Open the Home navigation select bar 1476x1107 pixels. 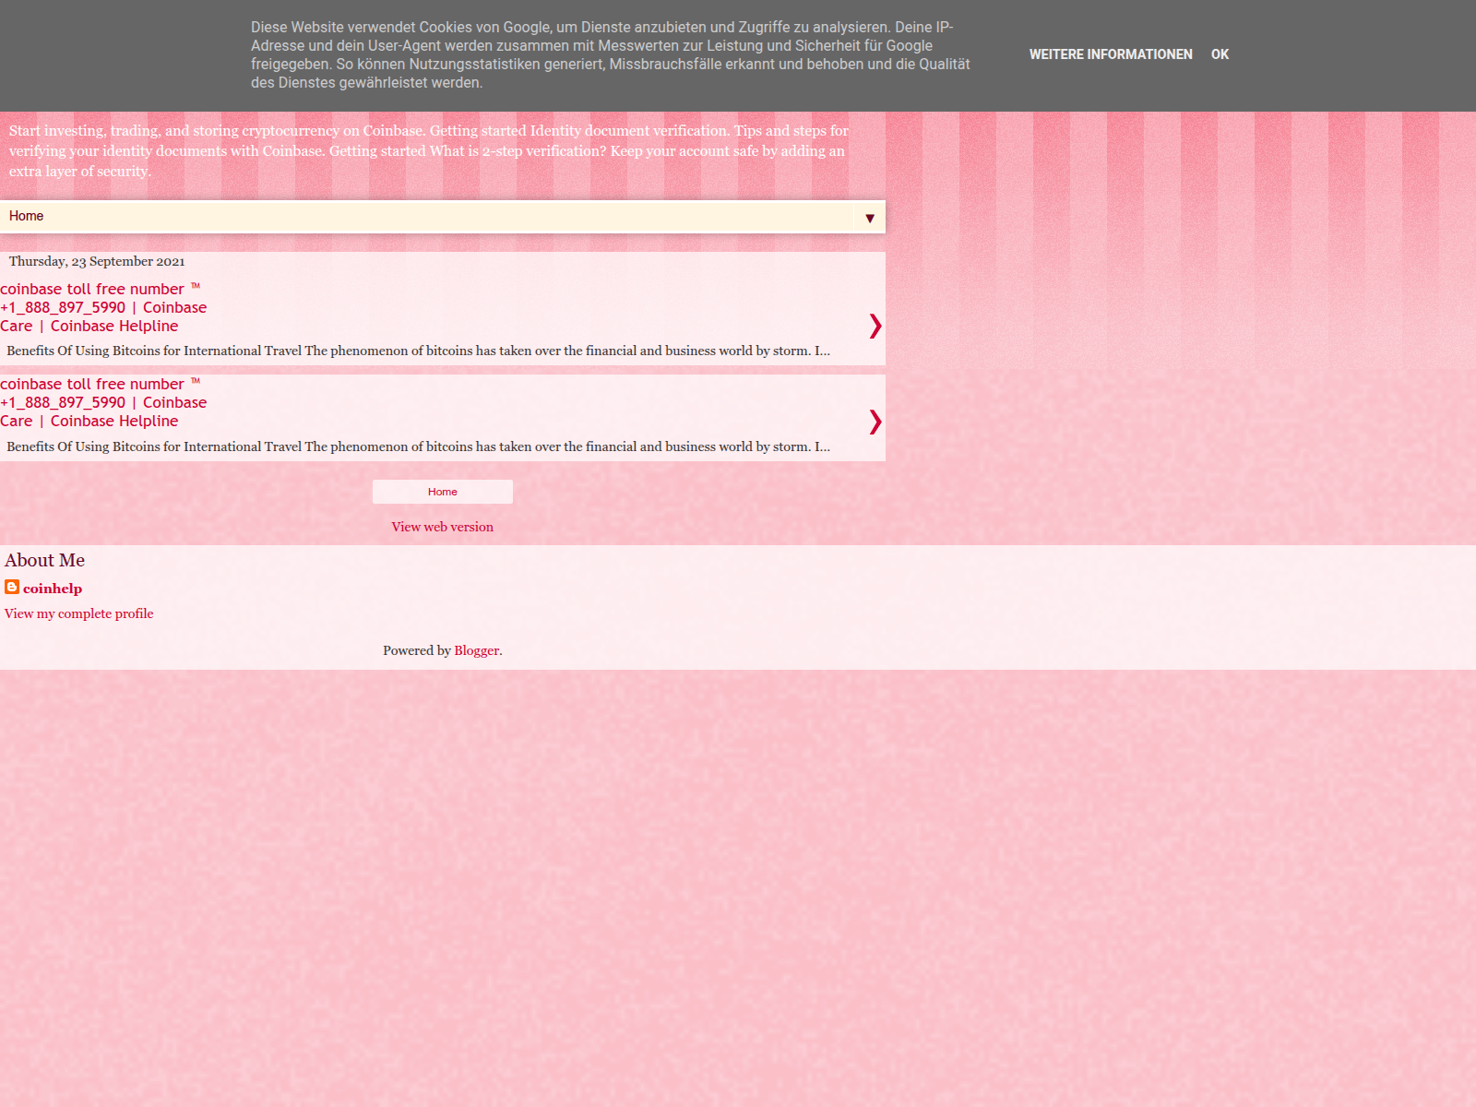click(443, 216)
